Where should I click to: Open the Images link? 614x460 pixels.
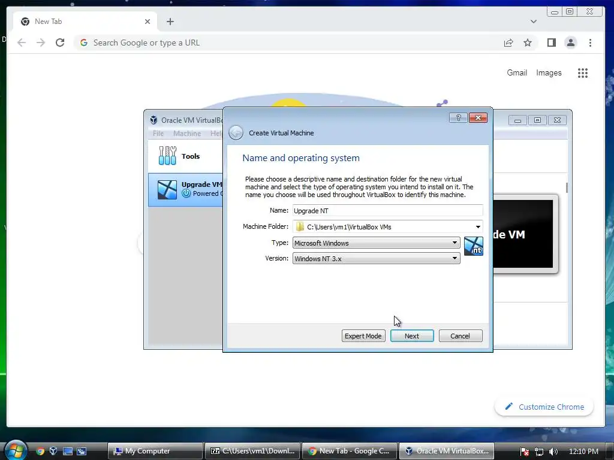pos(549,72)
